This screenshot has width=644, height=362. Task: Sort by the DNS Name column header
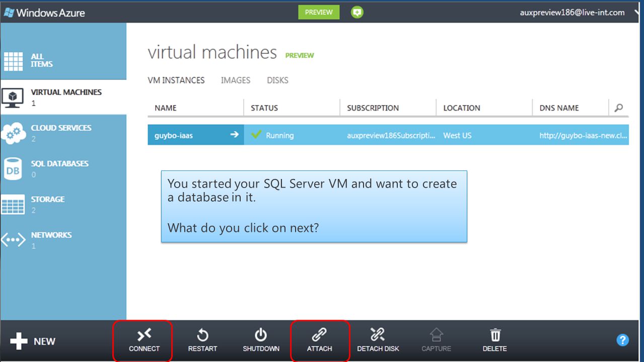tap(559, 108)
